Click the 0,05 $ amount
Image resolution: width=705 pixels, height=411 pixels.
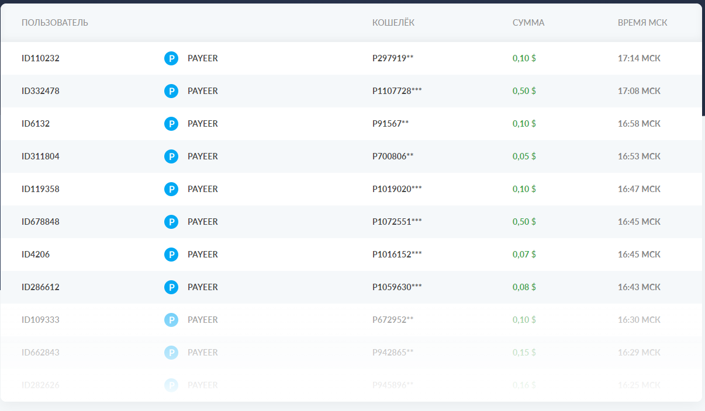[524, 156]
